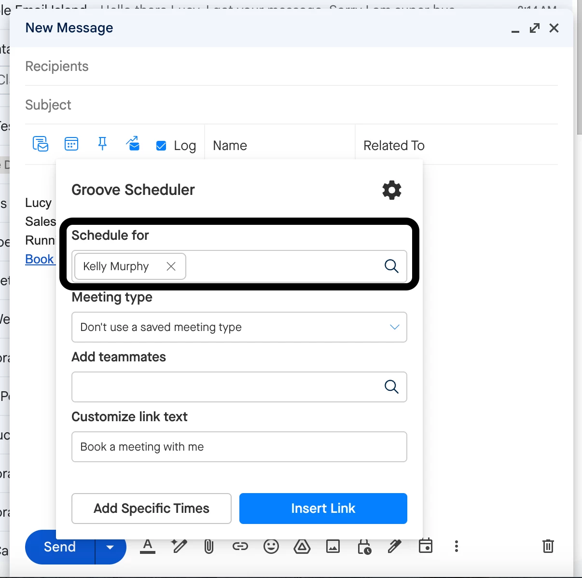Open the Send options dropdown arrow

click(111, 547)
